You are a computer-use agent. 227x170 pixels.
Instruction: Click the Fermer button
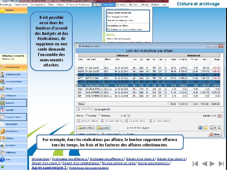coord(215,134)
